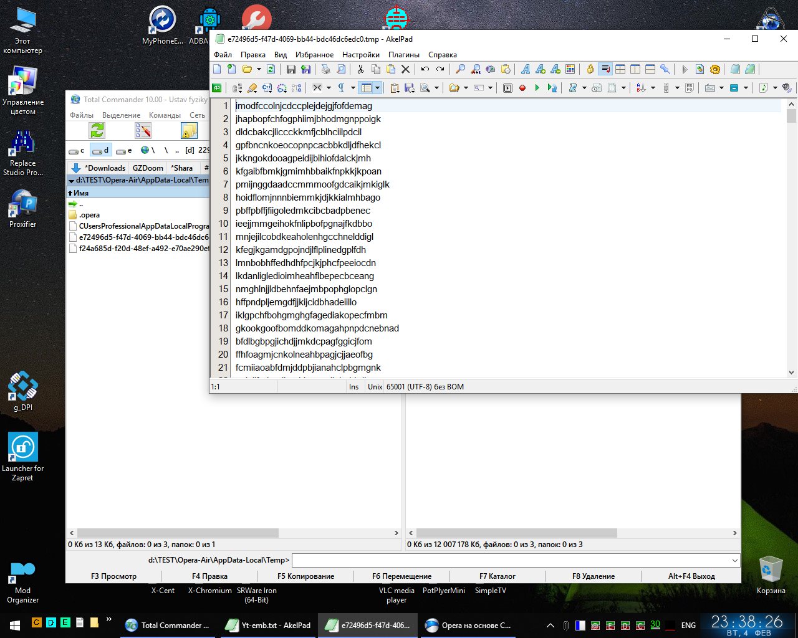798x638 pixels.
Task: Expand the Open file dropdown arrow
Action: (259, 69)
